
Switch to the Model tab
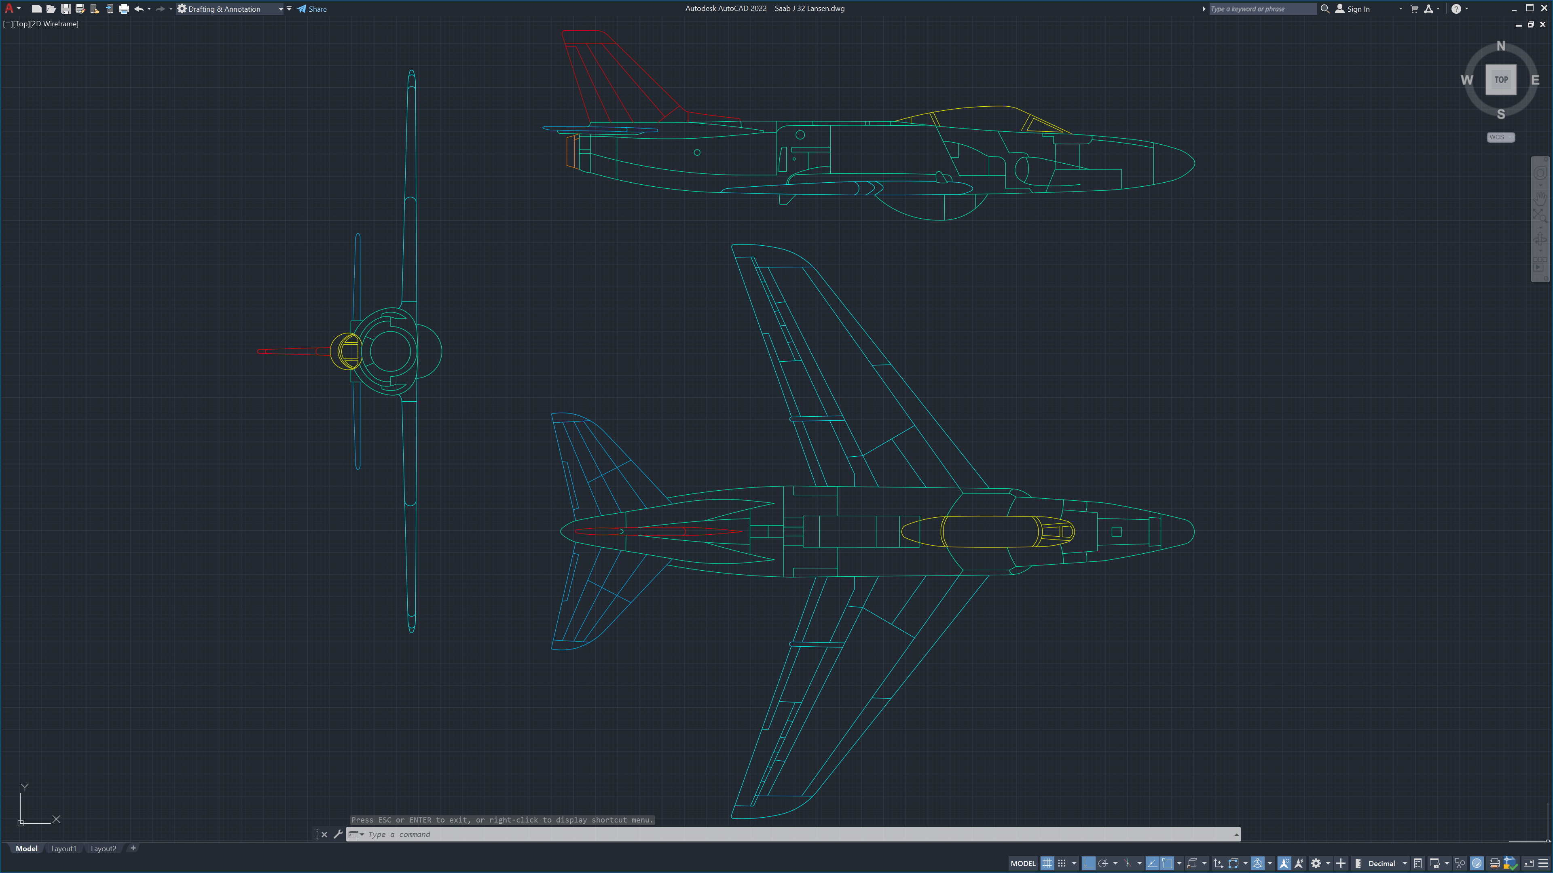point(27,848)
